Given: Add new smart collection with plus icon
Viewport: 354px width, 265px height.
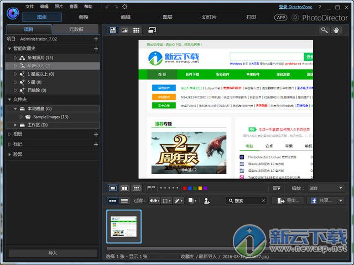Looking at the screenshot, I should pos(96,49).
